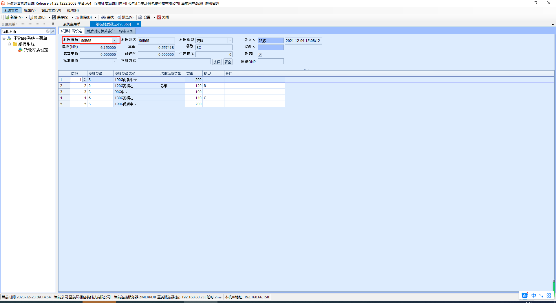Click the 芯纸 cell in row 2

tap(172, 86)
